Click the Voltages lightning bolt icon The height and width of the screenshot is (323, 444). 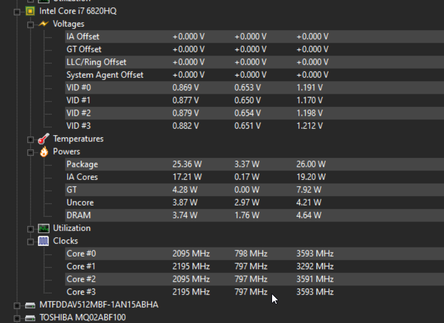tap(44, 24)
